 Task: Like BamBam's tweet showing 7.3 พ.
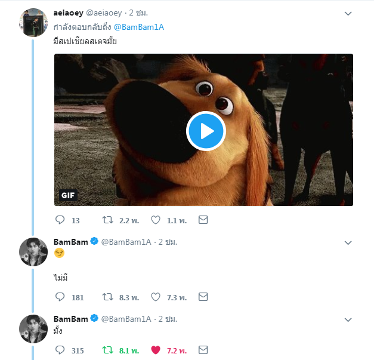156,297
